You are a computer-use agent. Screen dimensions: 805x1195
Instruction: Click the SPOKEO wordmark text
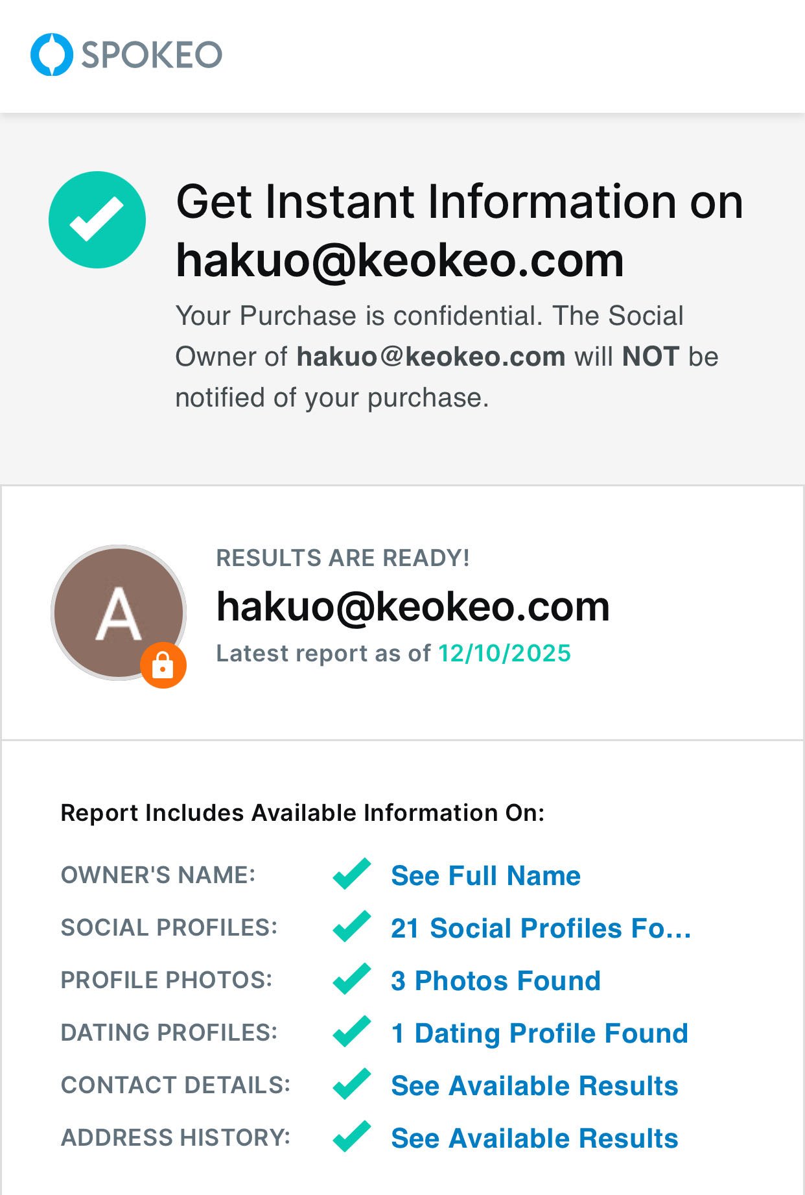152,55
